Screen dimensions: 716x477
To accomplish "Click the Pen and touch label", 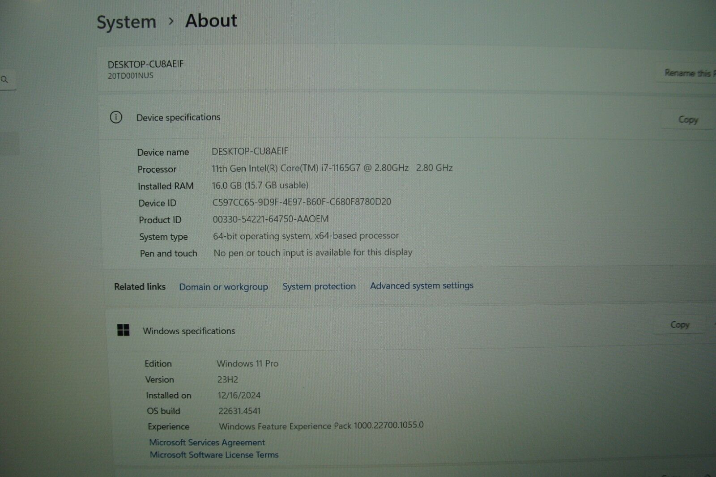I will pos(168,253).
